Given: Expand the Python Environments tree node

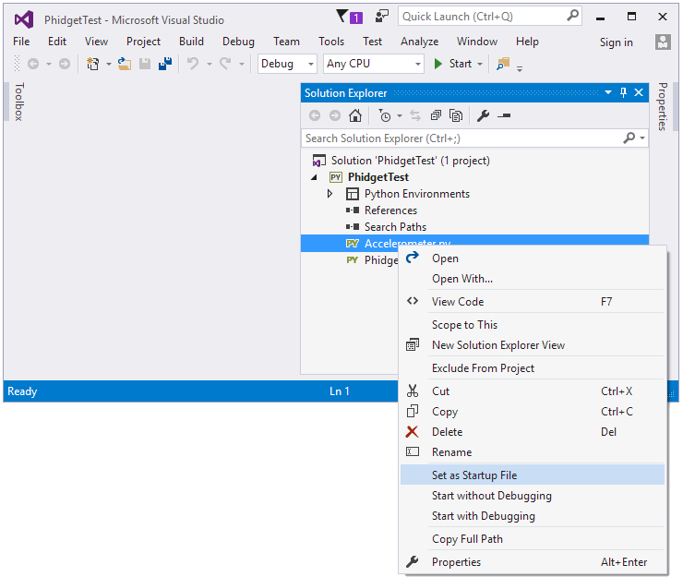Looking at the screenshot, I should tap(330, 194).
